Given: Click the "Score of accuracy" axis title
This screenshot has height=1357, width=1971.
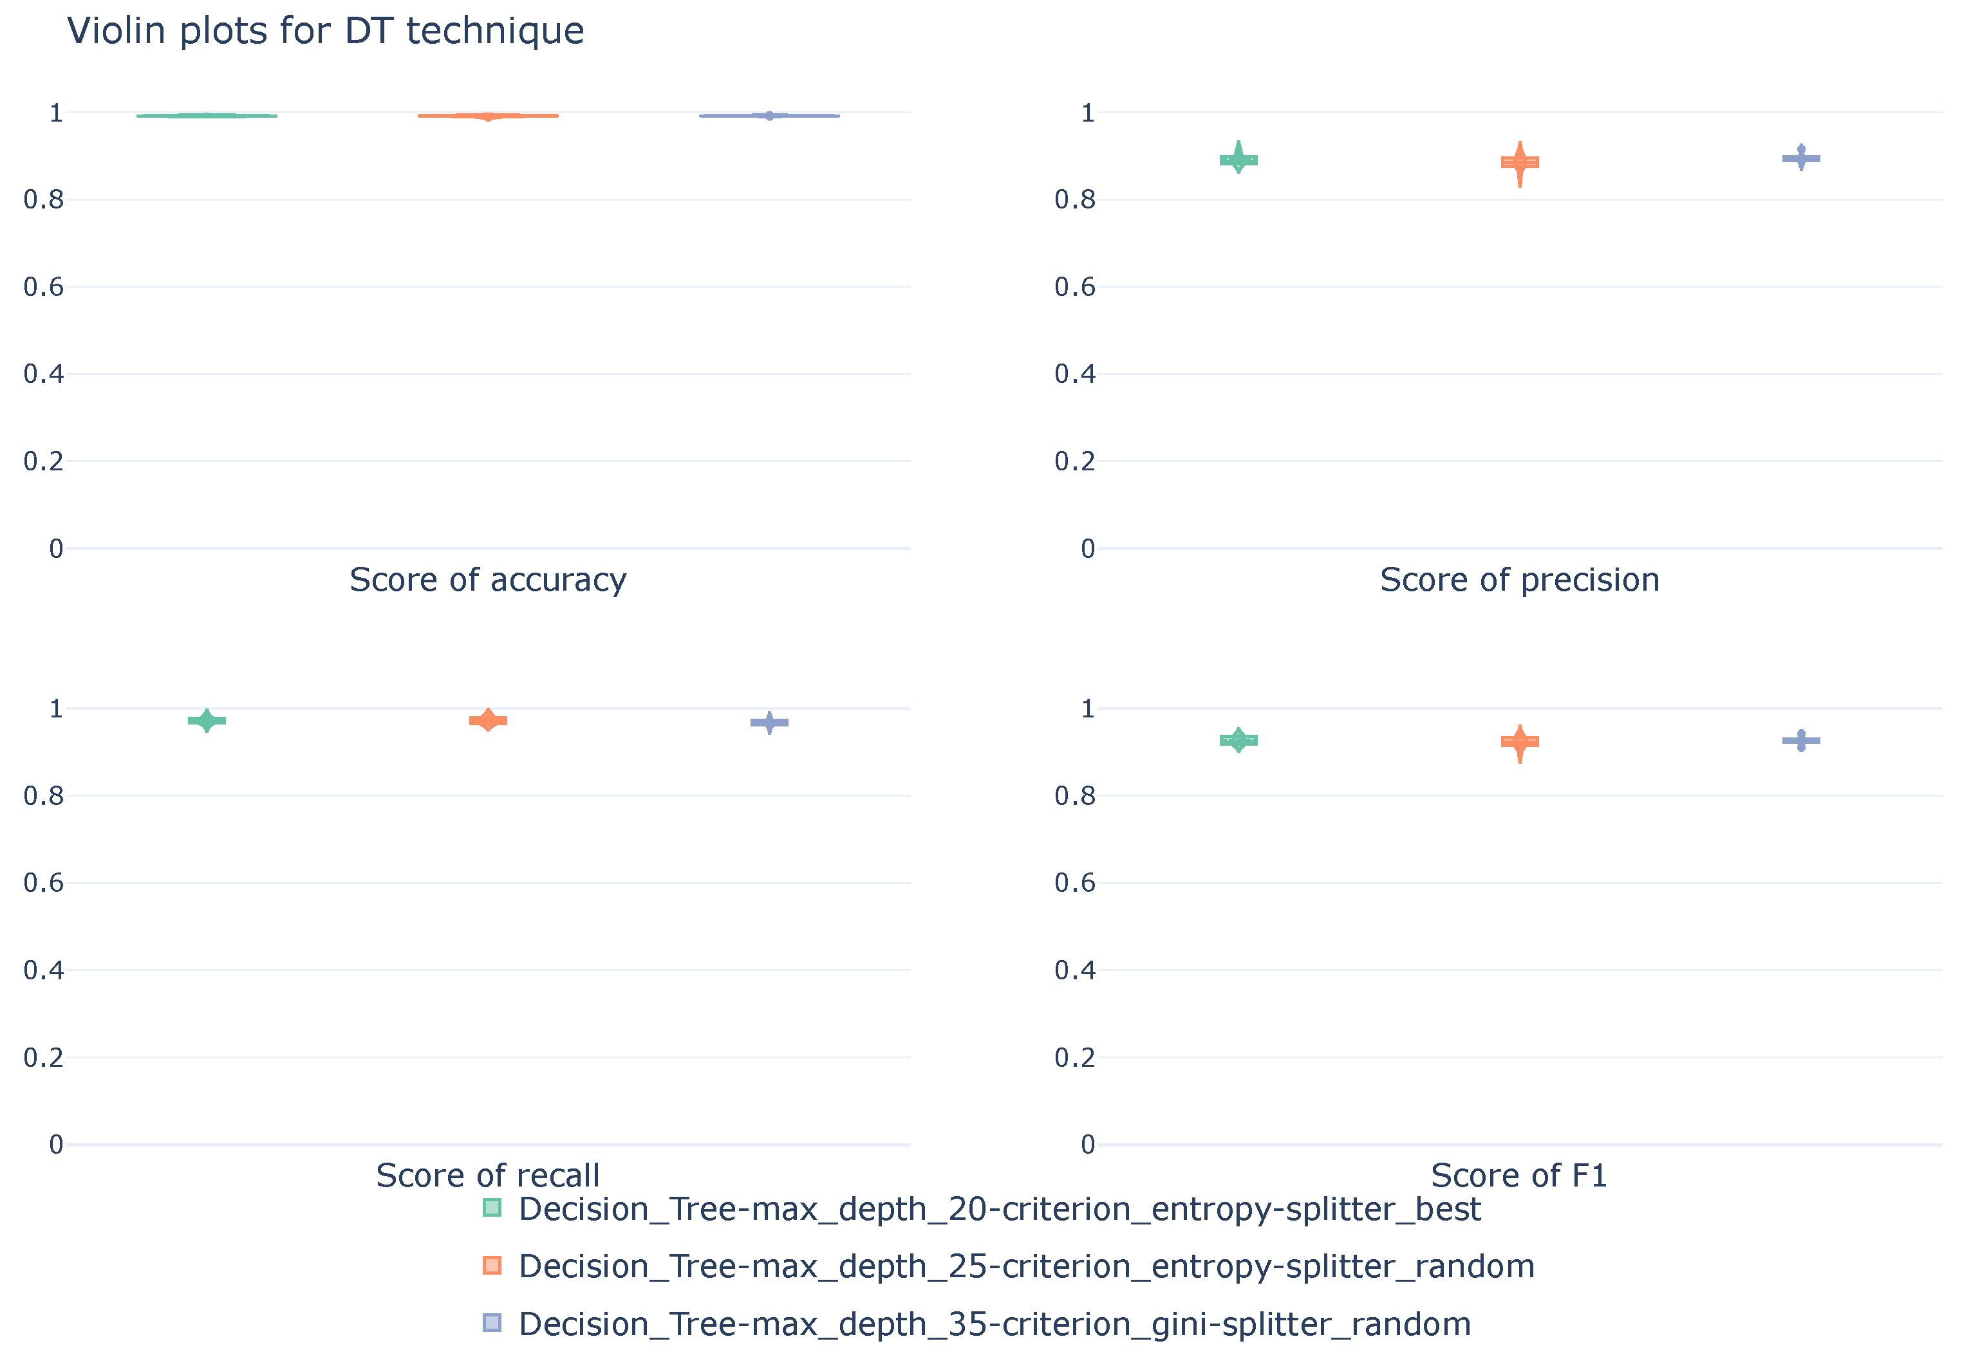Looking at the screenshot, I should [487, 580].
